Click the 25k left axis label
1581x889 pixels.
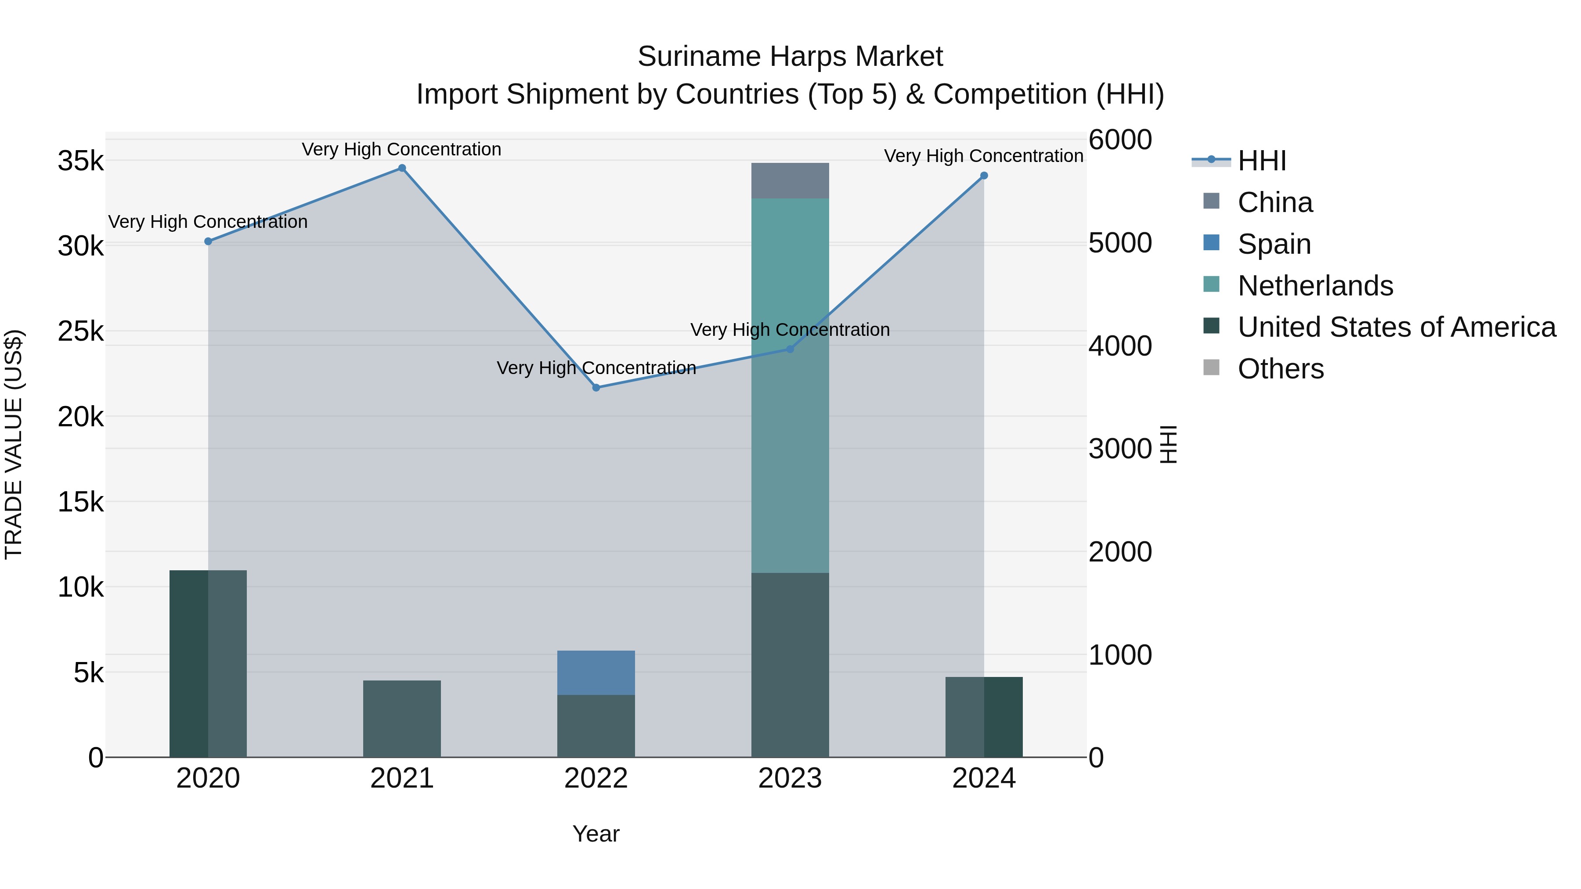tap(81, 332)
